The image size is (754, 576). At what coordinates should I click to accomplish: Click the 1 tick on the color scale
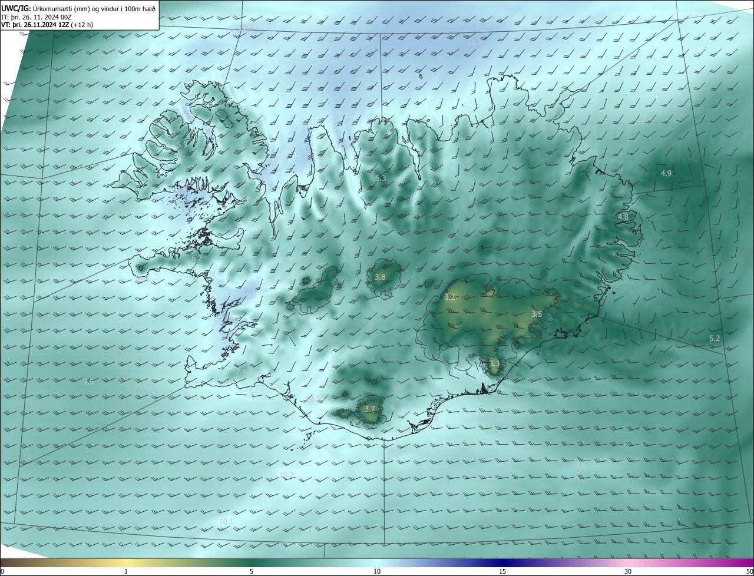click(x=126, y=571)
